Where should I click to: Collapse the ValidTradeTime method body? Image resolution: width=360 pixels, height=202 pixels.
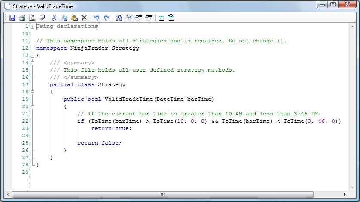click(x=32, y=107)
